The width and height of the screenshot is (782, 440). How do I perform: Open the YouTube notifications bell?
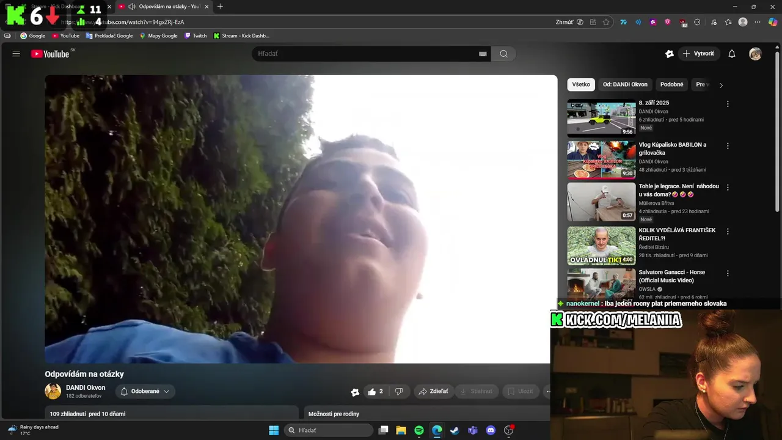click(732, 54)
